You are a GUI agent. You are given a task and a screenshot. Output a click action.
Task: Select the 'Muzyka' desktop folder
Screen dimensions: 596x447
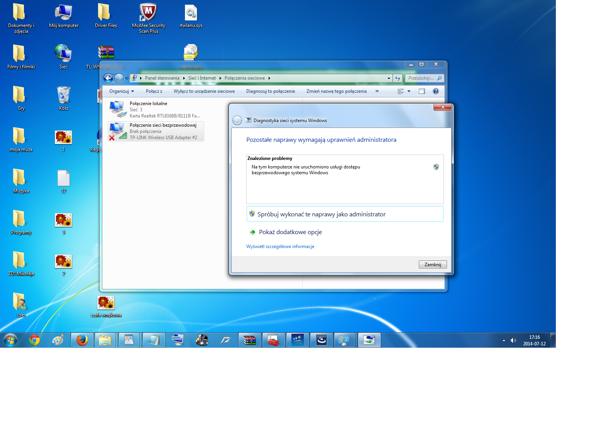[21, 181]
